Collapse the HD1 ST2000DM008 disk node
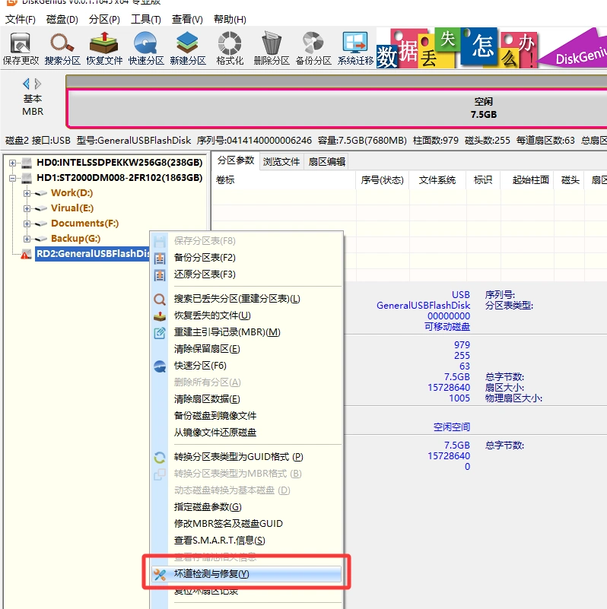Image resolution: width=607 pixels, height=609 pixels. click(12, 178)
